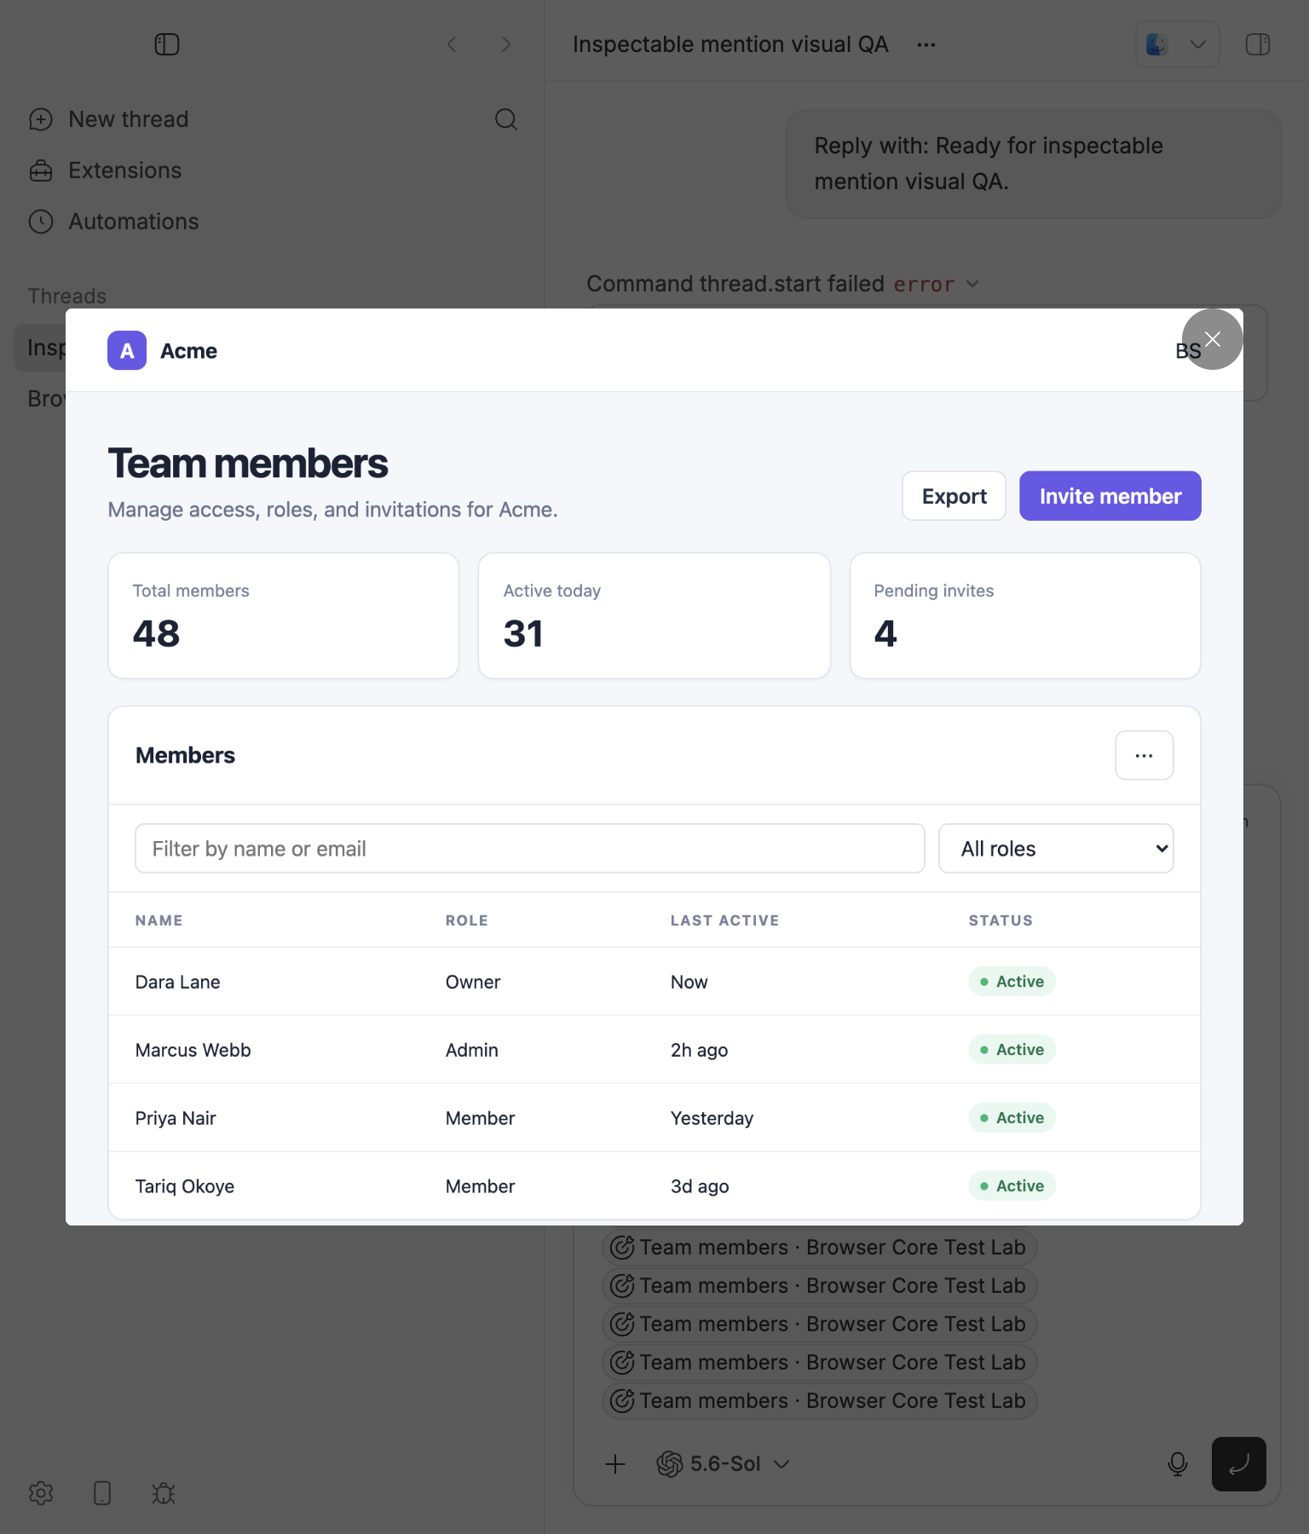This screenshot has width=1309, height=1534.
Task: Click the Active today 31 card
Action: pos(654,616)
